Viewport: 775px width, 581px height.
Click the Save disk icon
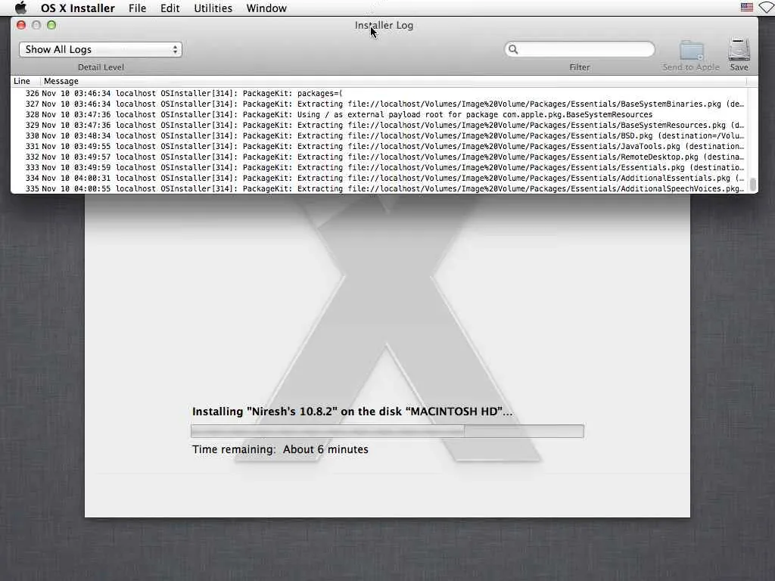click(739, 49)
